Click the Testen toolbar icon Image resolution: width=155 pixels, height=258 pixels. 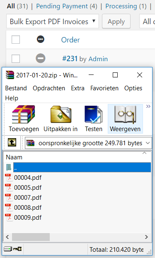(x=93, y=114)
